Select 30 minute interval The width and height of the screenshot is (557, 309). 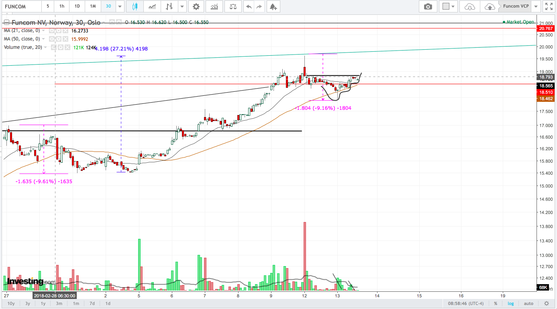coord(108,6)
